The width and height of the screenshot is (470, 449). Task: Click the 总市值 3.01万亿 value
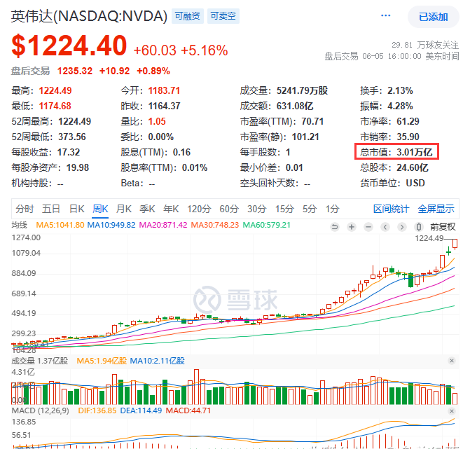tap(415, 152)
